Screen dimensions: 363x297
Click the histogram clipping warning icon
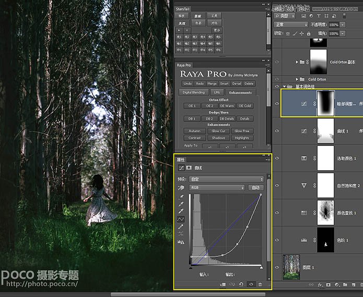[x=181, y=242]
